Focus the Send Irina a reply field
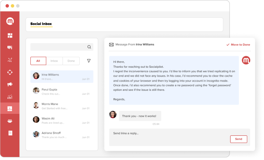Image resolution: width=264 pixels, height=160 pixels. tap(180, 137)
